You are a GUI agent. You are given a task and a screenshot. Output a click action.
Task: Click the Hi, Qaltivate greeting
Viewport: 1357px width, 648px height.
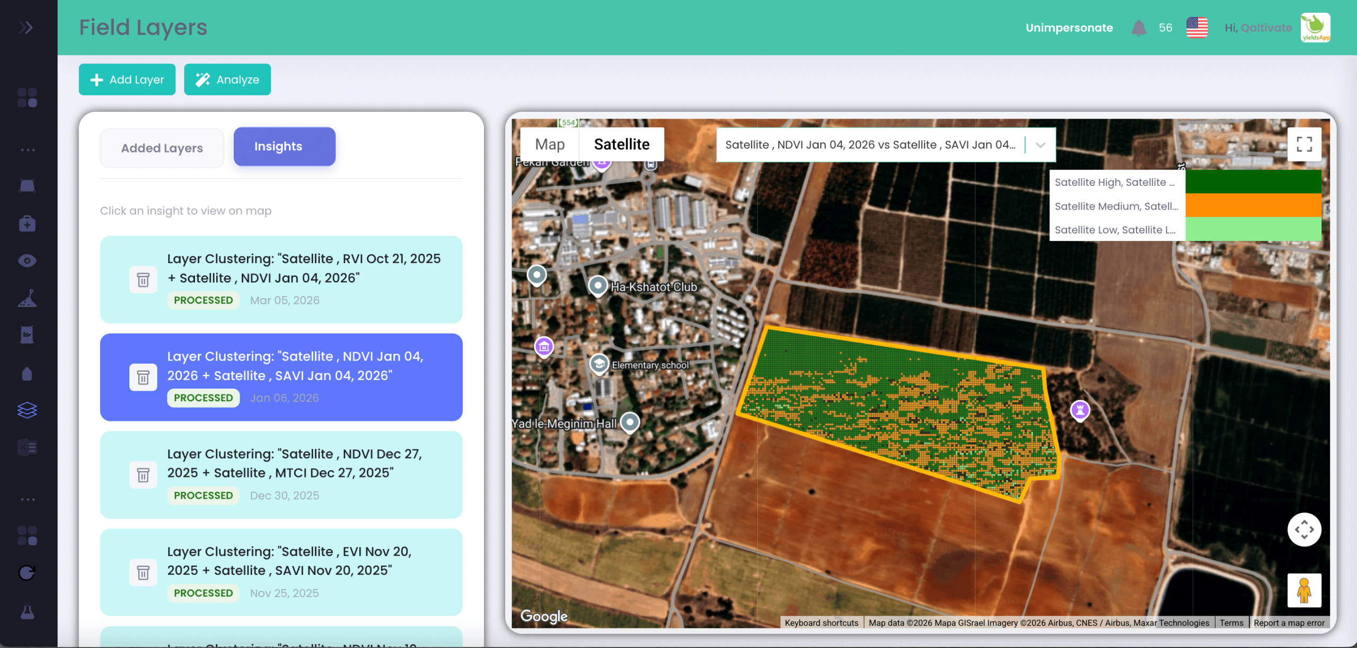pos(1258,28)
